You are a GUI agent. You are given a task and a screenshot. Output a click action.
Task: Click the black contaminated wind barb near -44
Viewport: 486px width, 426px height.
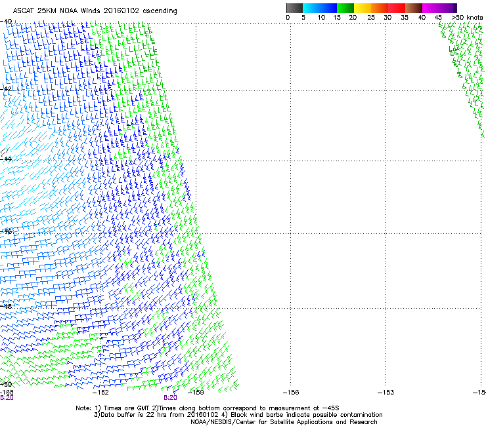coord(5,152)
